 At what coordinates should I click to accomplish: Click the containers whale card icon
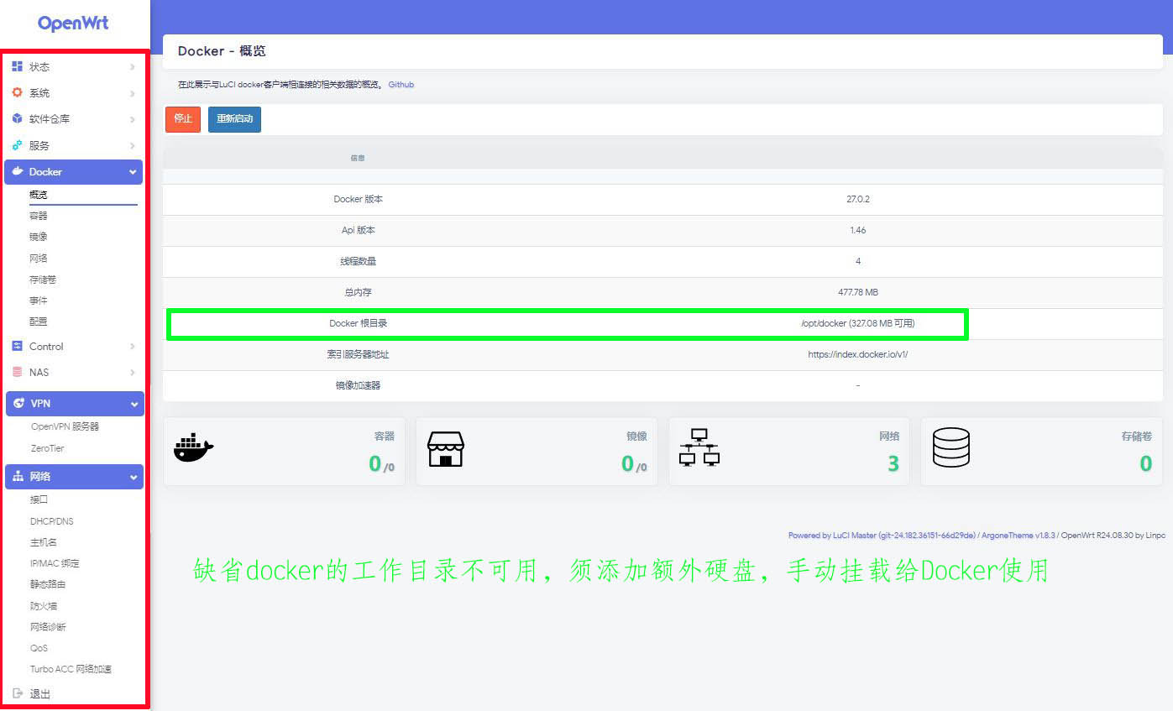(194, 448)
